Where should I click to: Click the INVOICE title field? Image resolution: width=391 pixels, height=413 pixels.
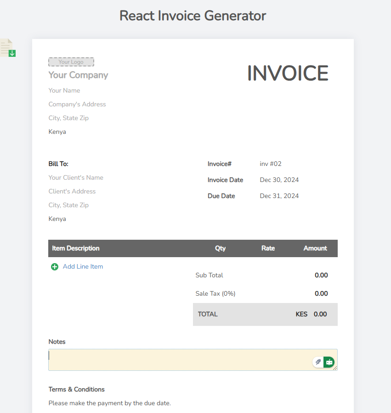(x=288, y=74)
